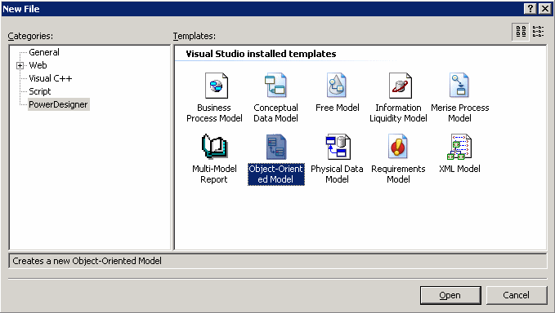555x313 pixels.
Task: Select the Multi-Model Report template
Action: pyautogui.click(x=214, y=147)
